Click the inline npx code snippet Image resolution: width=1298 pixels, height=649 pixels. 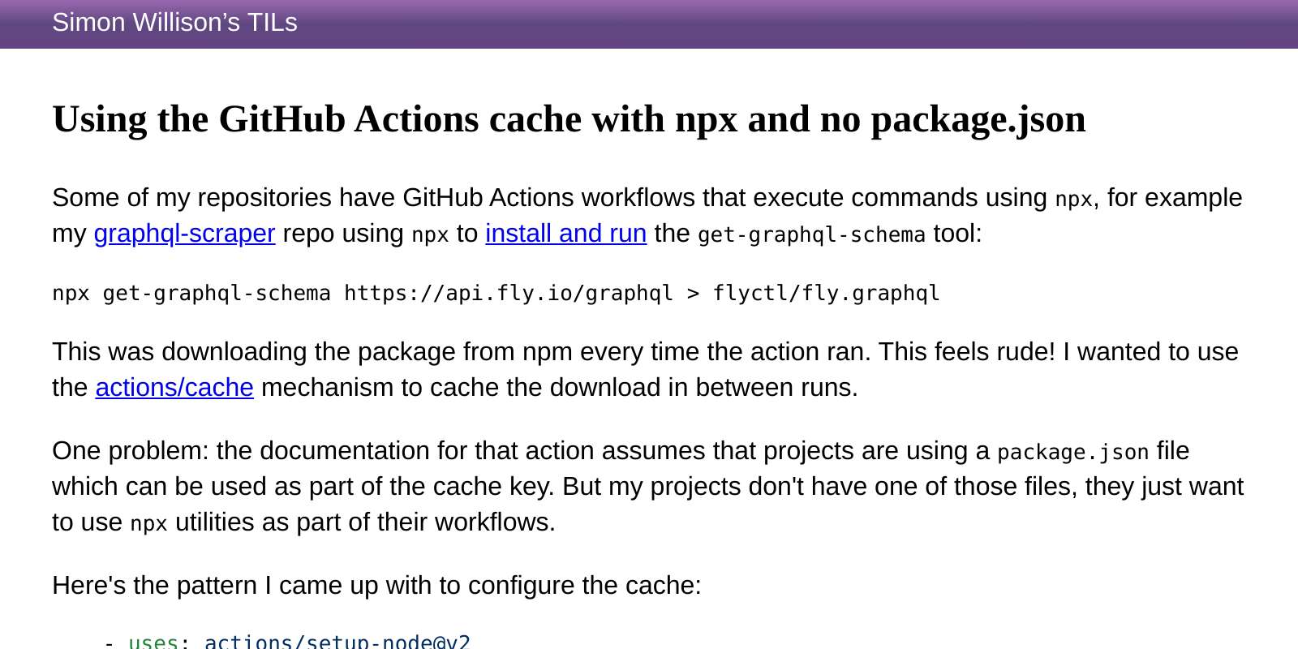(1072, 198)
